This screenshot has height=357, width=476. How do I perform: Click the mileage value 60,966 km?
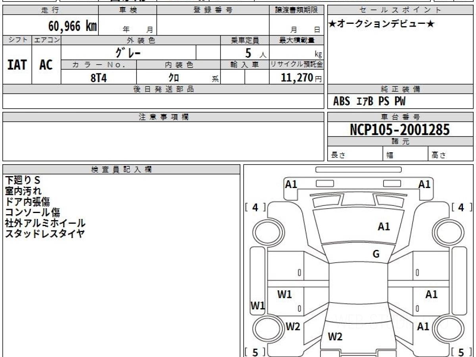pyautogui.click(x=73, y=27)
